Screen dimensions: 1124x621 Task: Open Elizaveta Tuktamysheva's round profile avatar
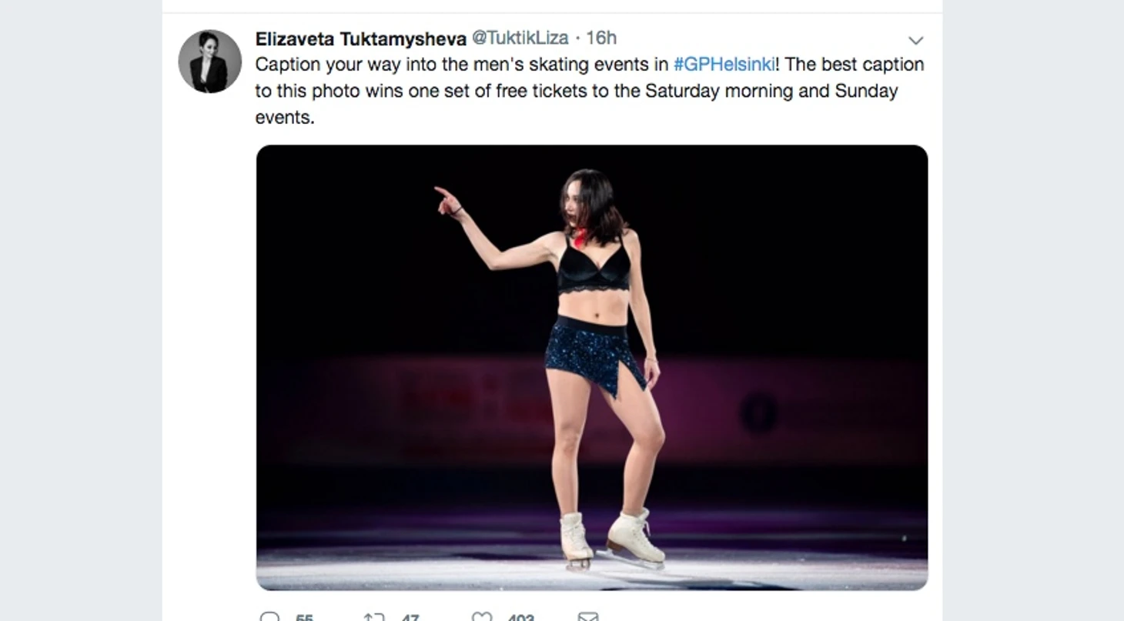pyautogui.click(x=210, y=62)
